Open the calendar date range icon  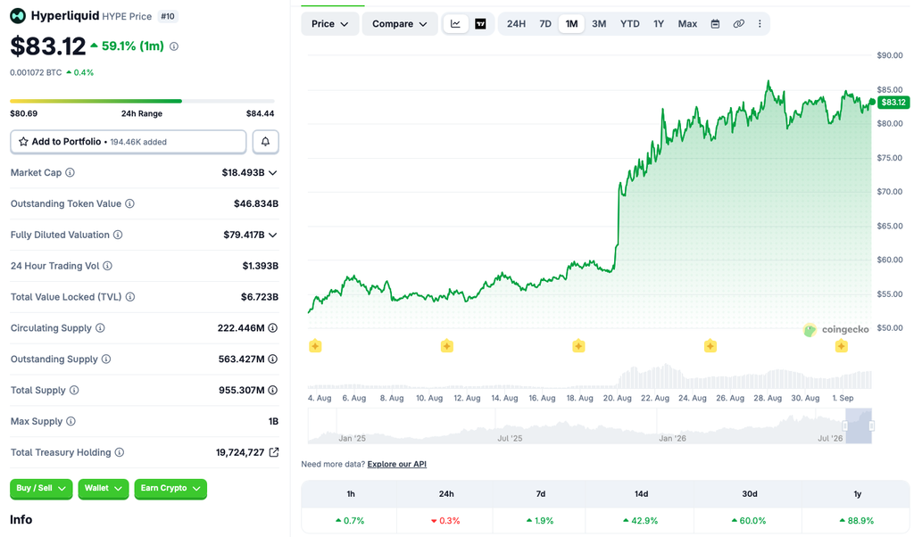[x=715, y=24]
